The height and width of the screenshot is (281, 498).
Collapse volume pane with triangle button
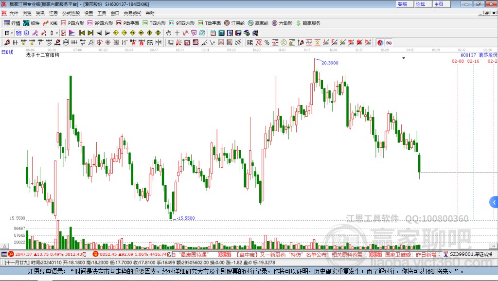click(4, 246)
